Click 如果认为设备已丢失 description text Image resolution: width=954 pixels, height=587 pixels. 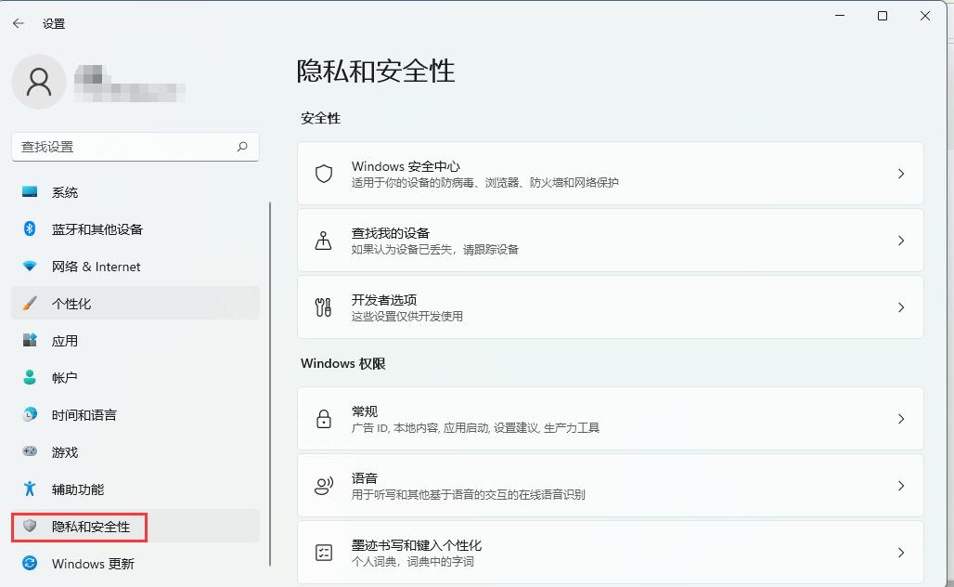[435, 250]
